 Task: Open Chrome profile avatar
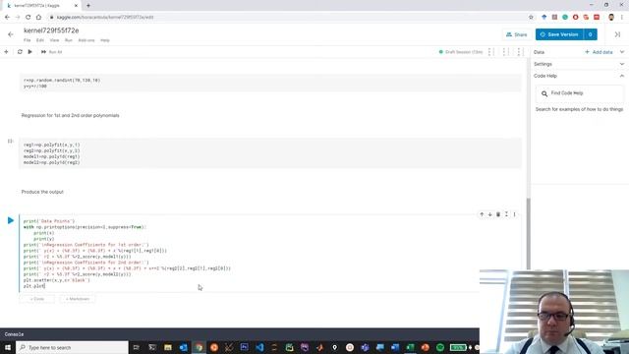[x=611, y=18]
